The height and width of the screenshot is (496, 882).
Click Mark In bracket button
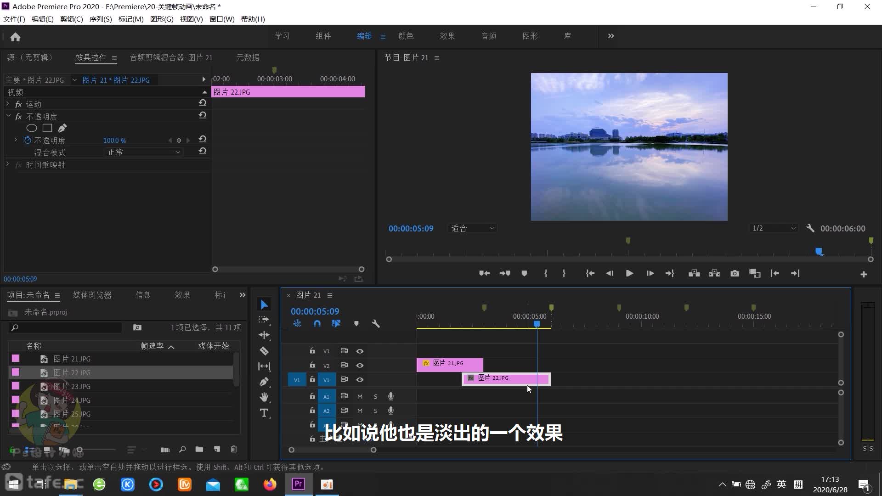[x=545, y=274]
